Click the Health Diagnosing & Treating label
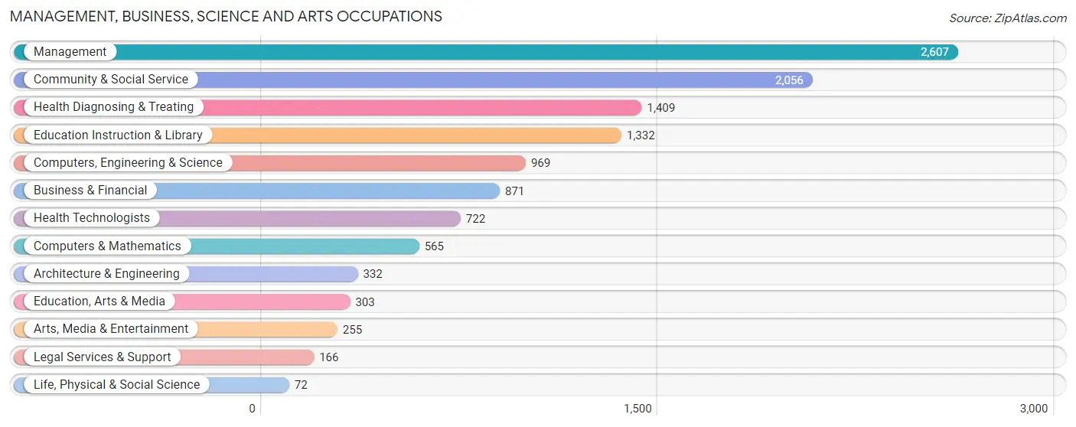 pos(113,107)
